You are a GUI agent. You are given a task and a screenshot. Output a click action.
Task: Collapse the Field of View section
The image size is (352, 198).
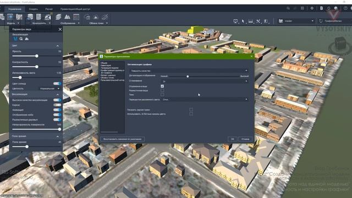(57, 136)
